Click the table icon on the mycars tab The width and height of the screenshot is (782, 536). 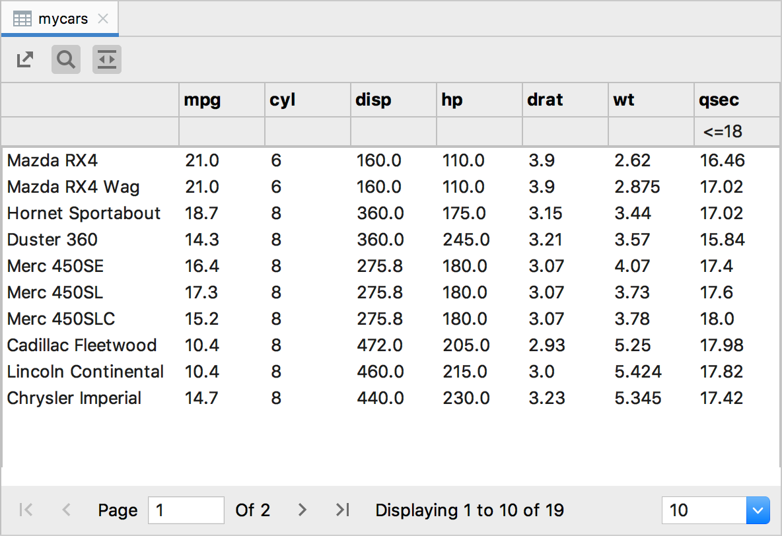click(x=22, y=18)
